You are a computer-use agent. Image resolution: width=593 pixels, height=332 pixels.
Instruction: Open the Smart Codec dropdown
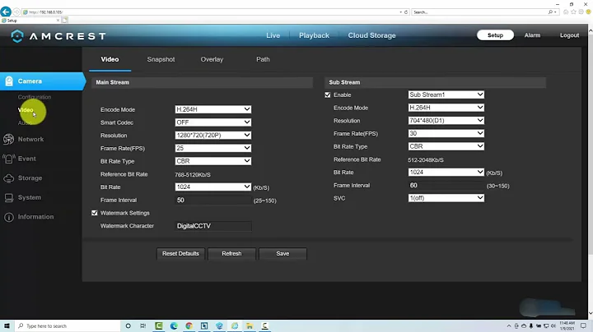[213, 122]
